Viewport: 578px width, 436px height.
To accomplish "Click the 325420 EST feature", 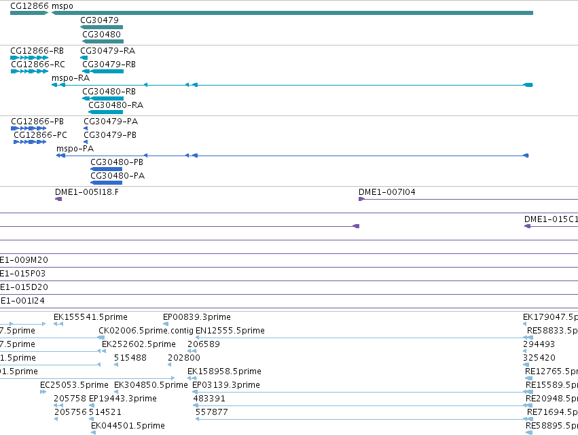I will point(526,365).
